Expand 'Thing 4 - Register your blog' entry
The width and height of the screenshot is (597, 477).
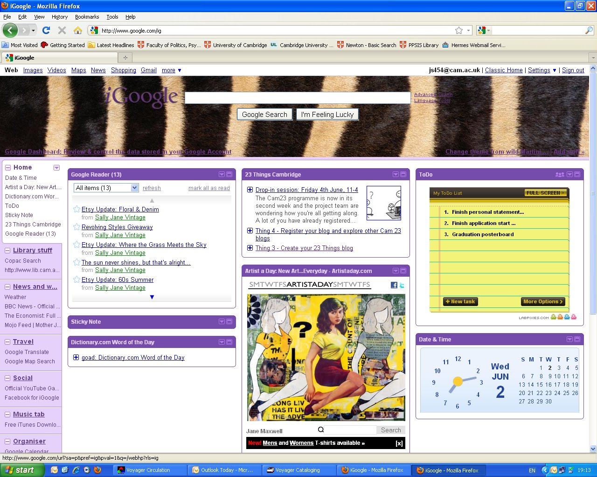[250, 231]
